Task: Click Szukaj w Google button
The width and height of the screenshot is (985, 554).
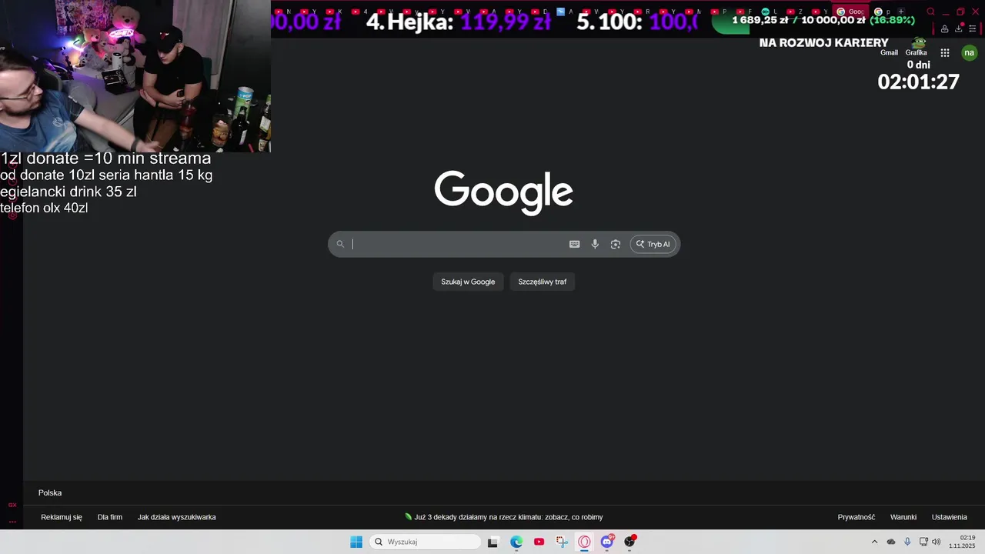Action: point(468,282)
